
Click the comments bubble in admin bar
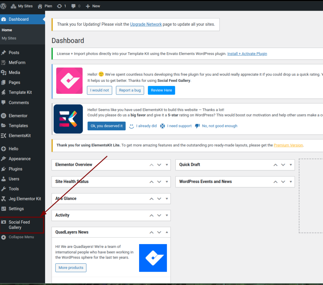coord(74,6)
